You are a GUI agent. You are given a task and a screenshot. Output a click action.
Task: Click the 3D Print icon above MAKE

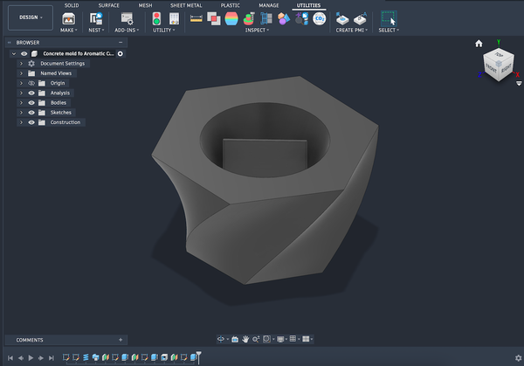pyautogui.click(x=68, y=18)
